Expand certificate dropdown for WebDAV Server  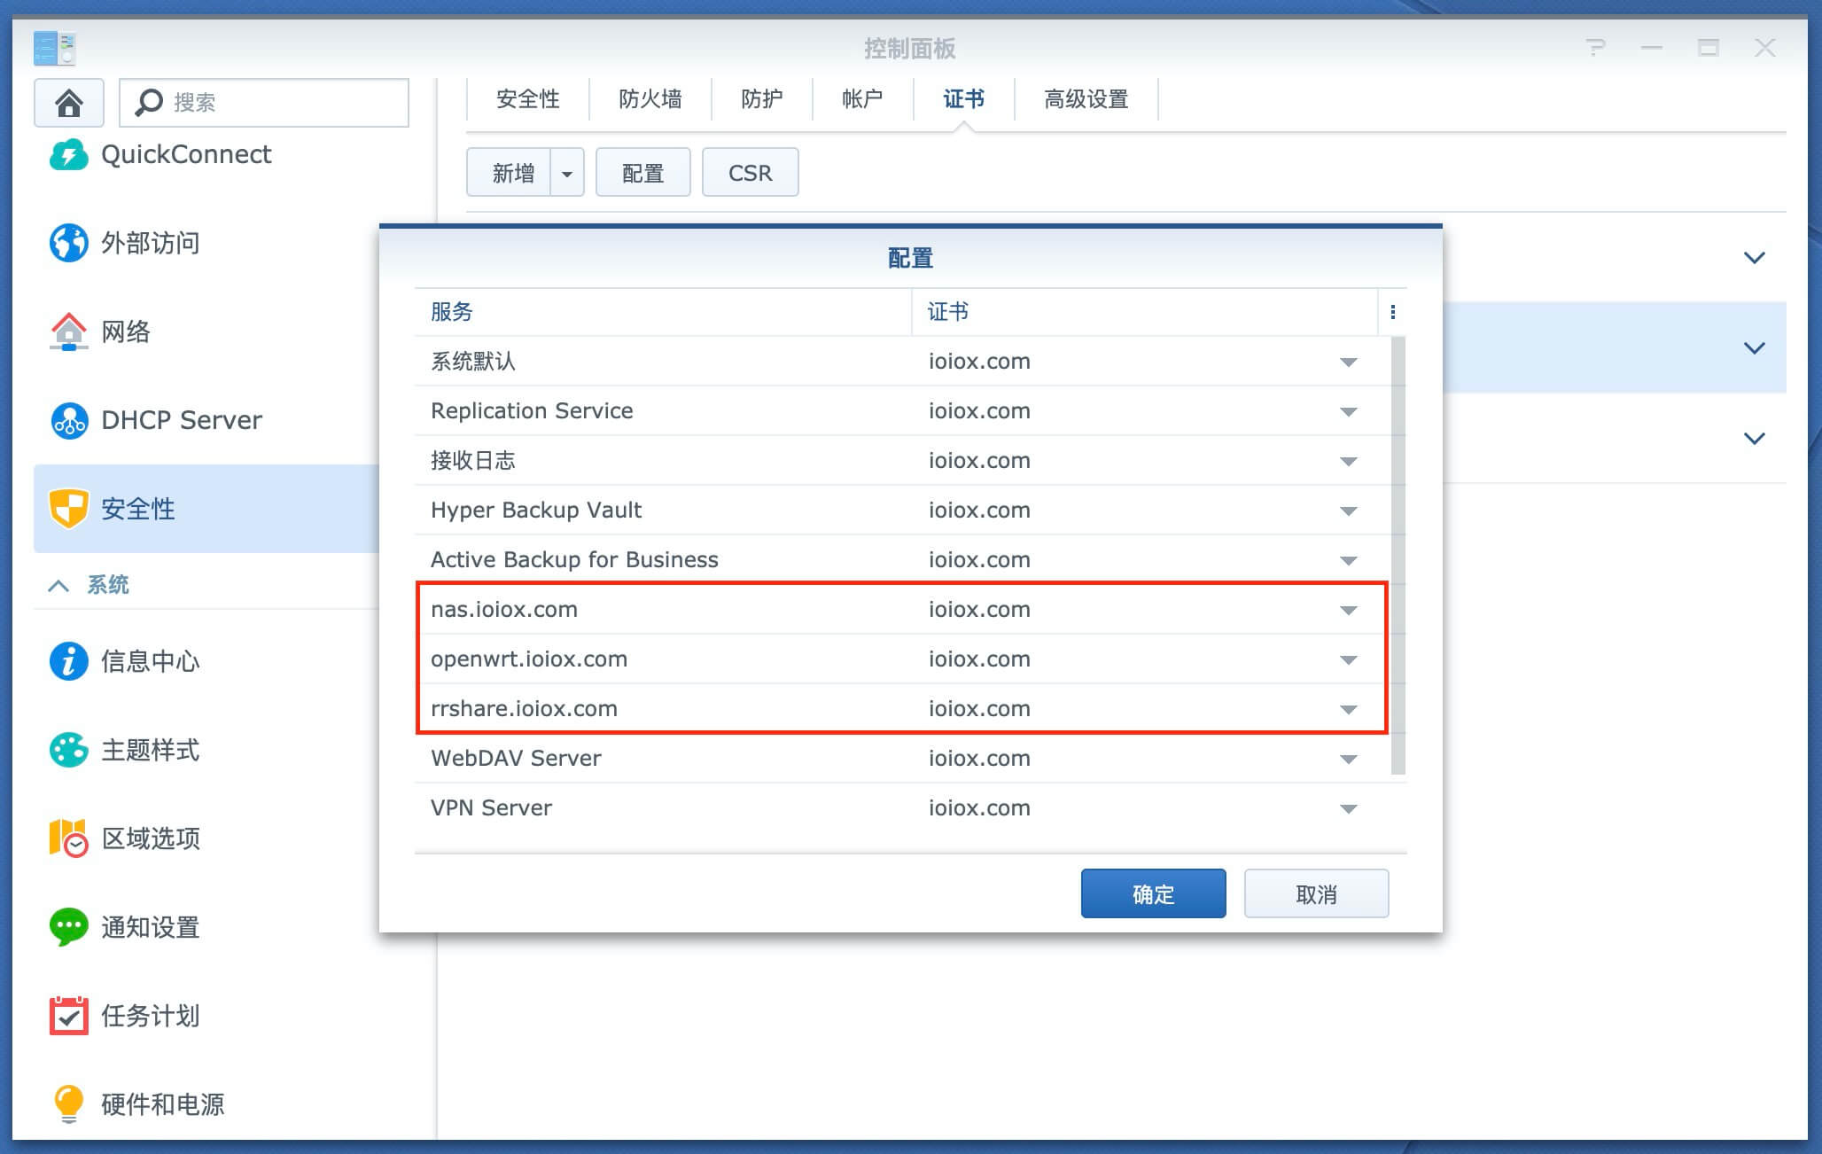point(1348,759)
